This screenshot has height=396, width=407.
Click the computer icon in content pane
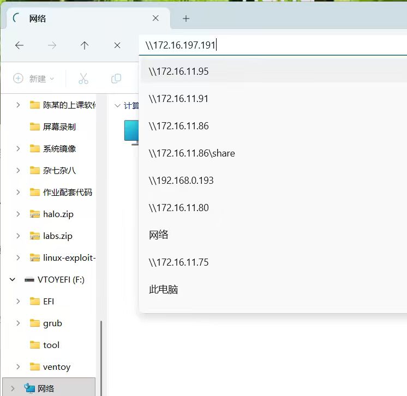click(131, 131)
